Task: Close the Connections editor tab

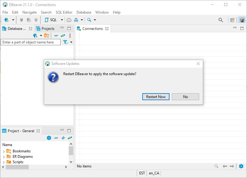Action: click(107, 29)
